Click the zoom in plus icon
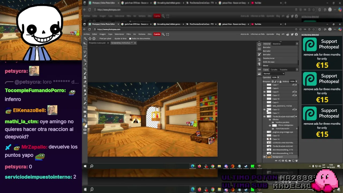This screenshot has height=193, width=343. tap(90, 38)
